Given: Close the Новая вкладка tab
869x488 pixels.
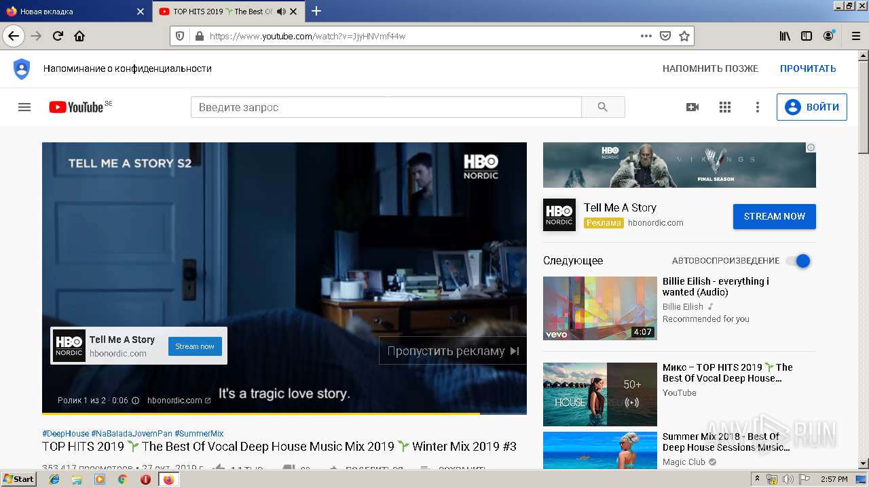Looking at the screenshot, I should click(x=141, y=12).
